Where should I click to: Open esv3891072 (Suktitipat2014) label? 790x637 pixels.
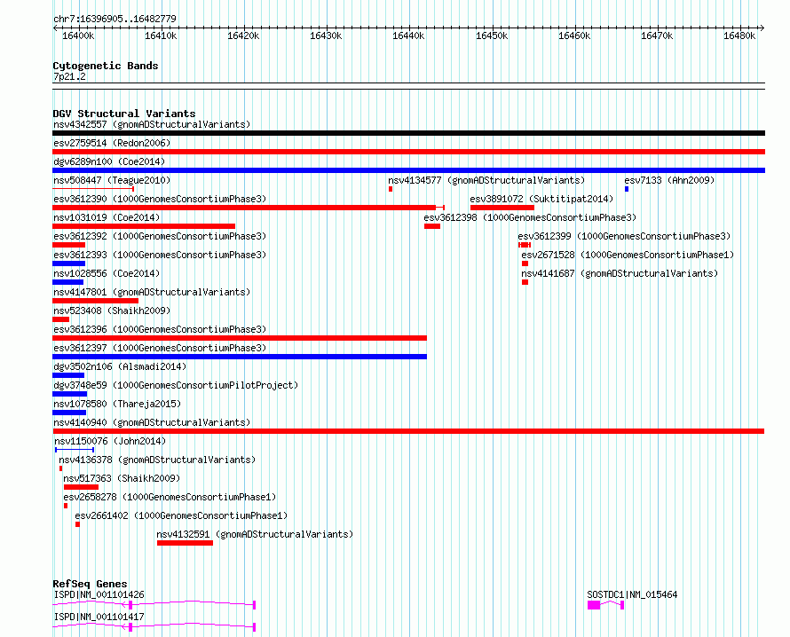[x=541, y=199]
